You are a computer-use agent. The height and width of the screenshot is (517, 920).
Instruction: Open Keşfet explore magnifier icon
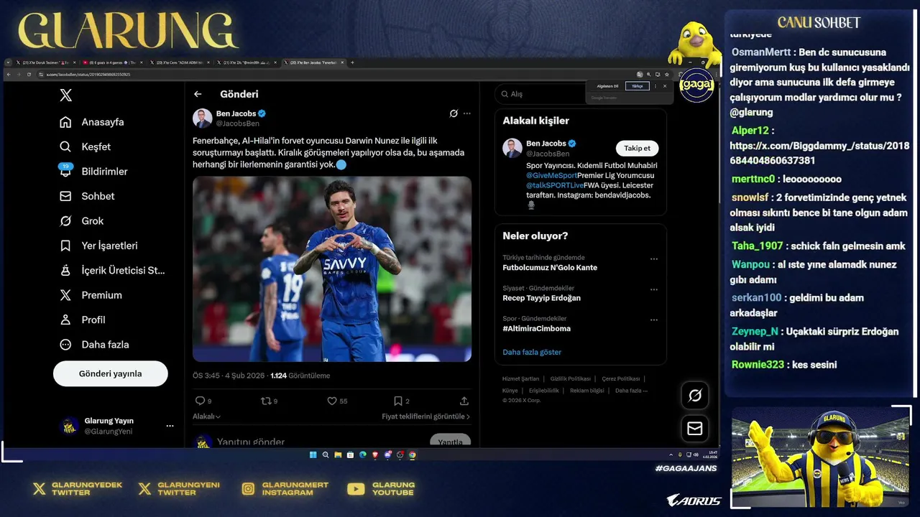pyautogui.click(x=65, y=146)
